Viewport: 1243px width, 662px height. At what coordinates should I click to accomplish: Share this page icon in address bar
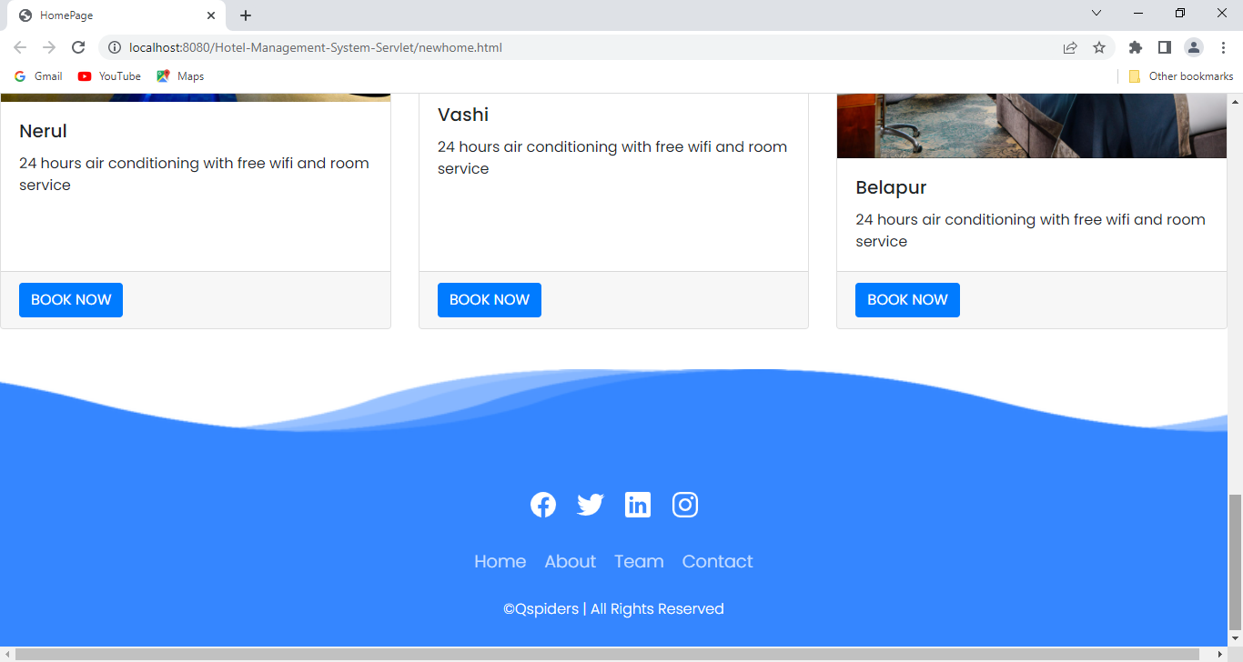pos(1070,47)
